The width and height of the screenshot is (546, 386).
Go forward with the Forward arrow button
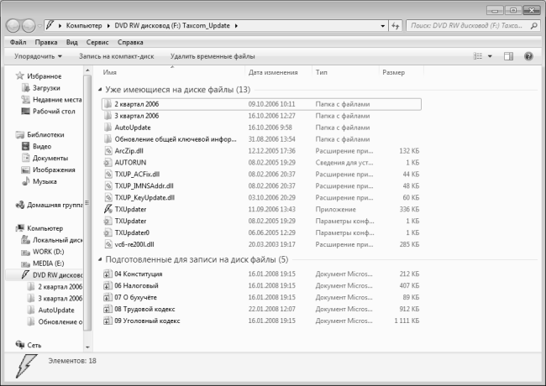click(x=29, y=25)
